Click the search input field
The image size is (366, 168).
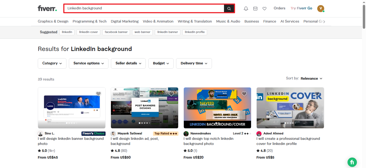[x=144, y=8]
